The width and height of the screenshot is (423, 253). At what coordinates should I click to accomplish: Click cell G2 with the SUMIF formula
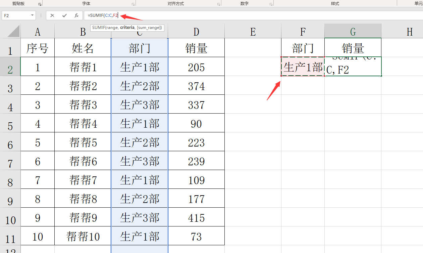[353, 67]
